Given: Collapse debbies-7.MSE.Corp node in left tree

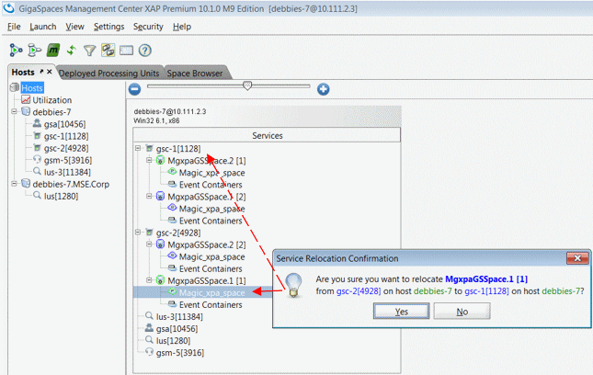Looking at the screenshot, I should [14, 184].
